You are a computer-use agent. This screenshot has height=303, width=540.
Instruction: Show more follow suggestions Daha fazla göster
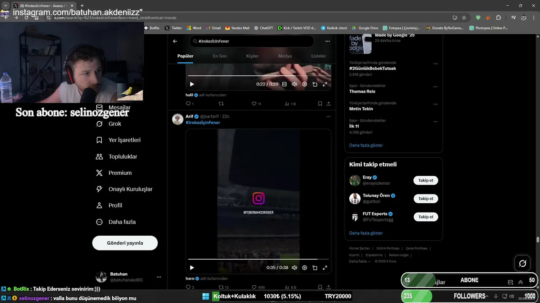(366, 233)
